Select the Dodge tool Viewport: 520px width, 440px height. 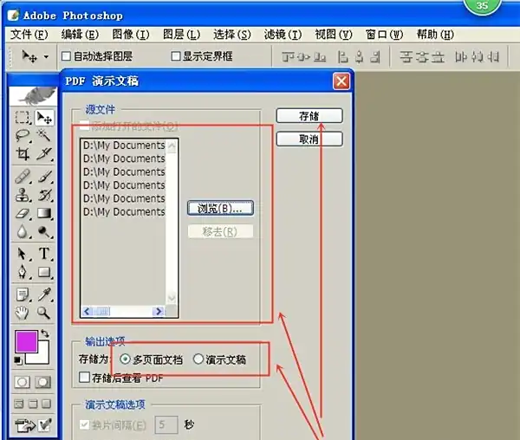pyautogui.click(x=44, y=231)
